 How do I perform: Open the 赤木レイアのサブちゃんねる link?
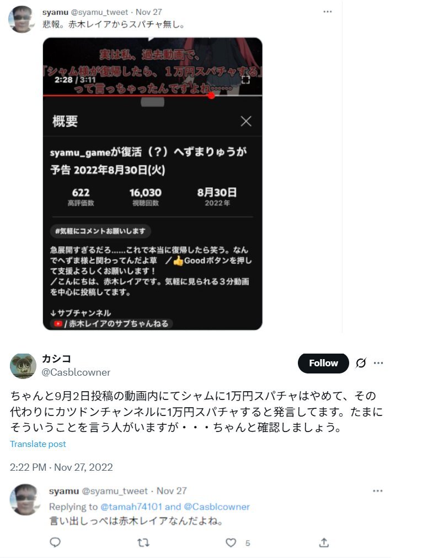111,324
